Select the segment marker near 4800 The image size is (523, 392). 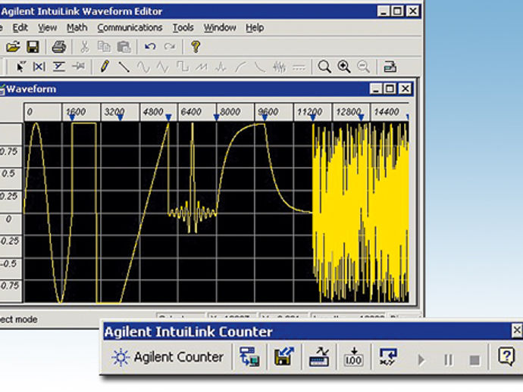pos(168,117)
